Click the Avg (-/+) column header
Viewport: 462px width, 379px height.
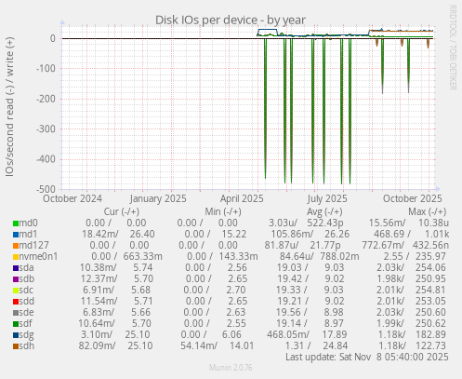(x=324, y=211)
